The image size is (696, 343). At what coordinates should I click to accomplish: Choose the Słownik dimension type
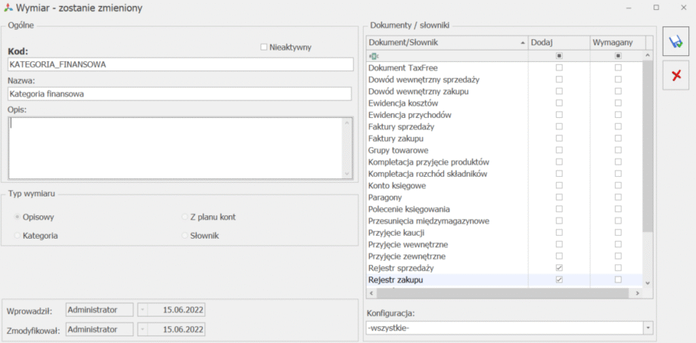[185, 236]
